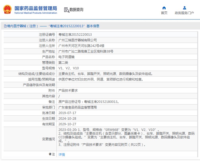
Task: Select 产品技术要求 attachment value
Action: [68, 91]
